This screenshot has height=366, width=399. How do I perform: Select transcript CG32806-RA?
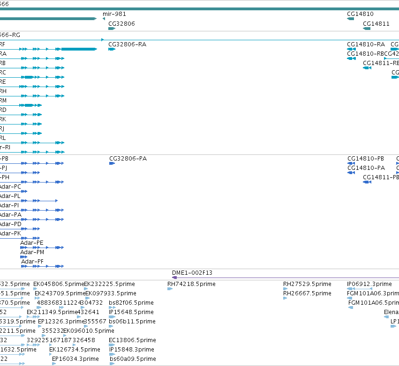[127, 44]
